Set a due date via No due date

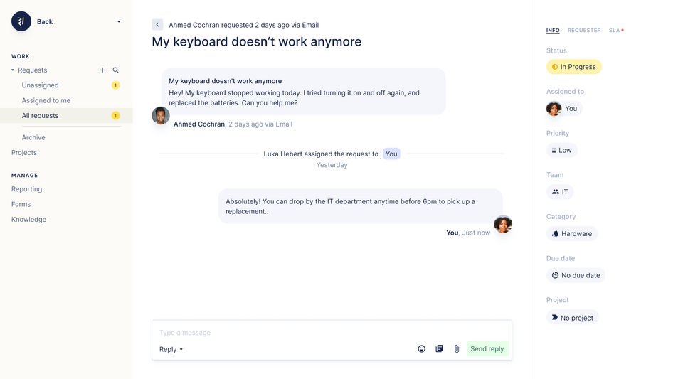[576, 275]
